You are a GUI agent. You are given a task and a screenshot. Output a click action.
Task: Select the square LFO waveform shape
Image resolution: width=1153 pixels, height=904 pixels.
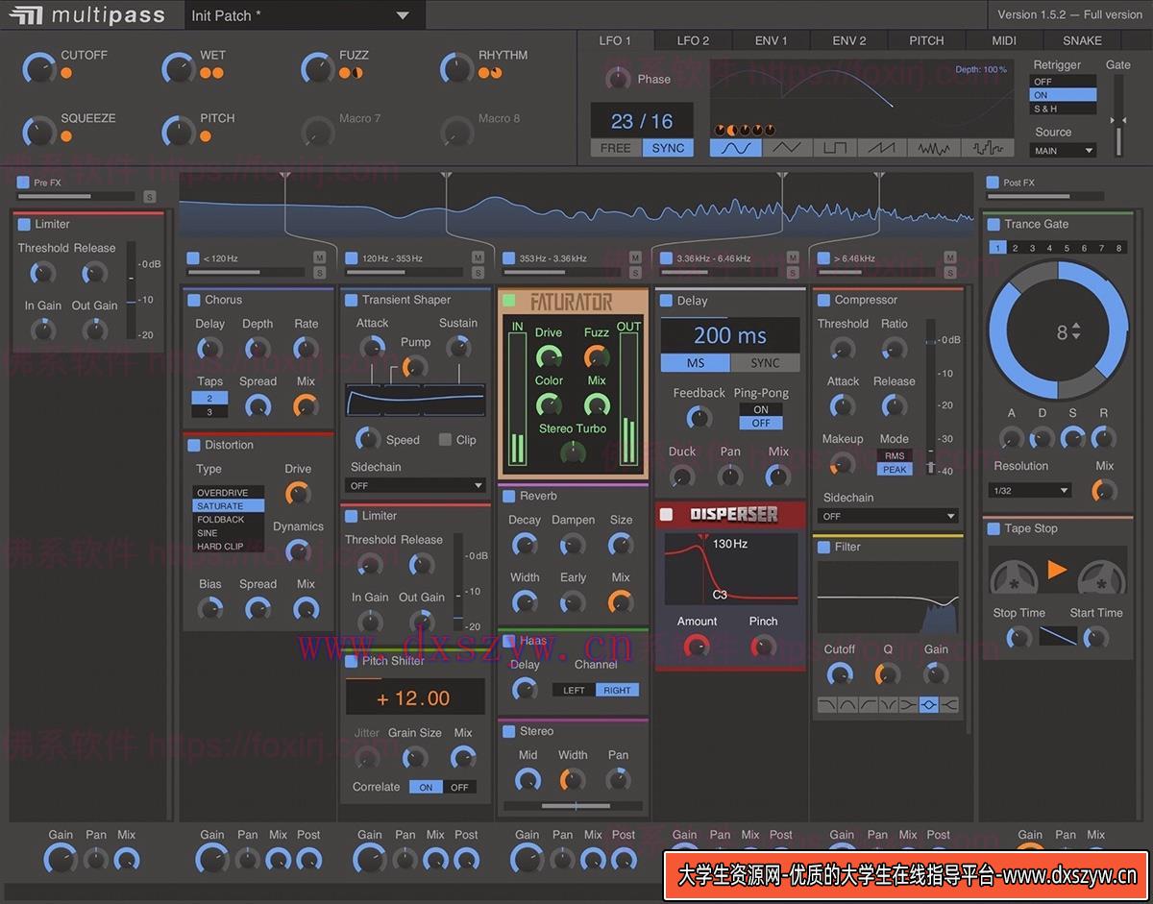[837, 148]
